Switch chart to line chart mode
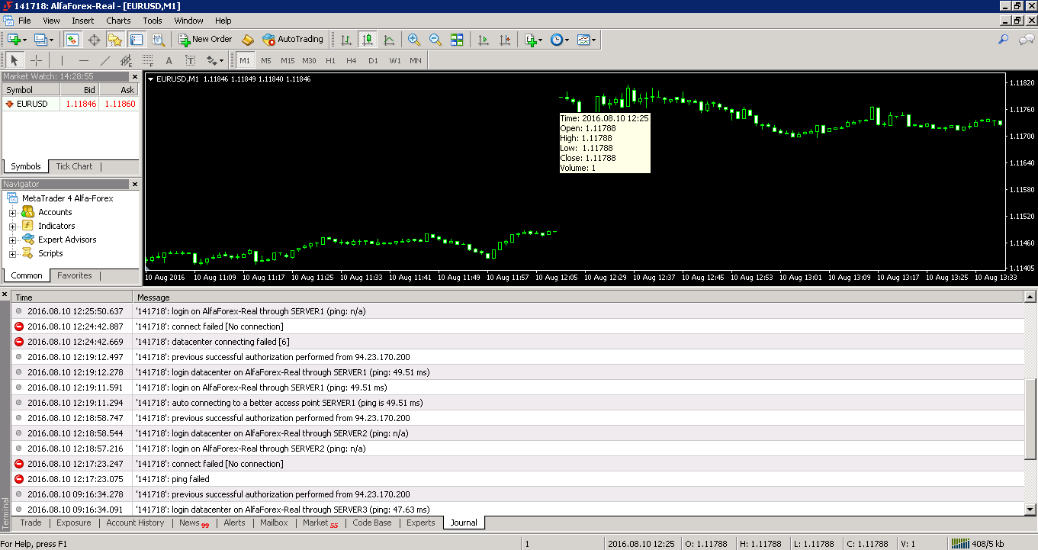The image size is (1038, 550). click(x=389, y=40)
